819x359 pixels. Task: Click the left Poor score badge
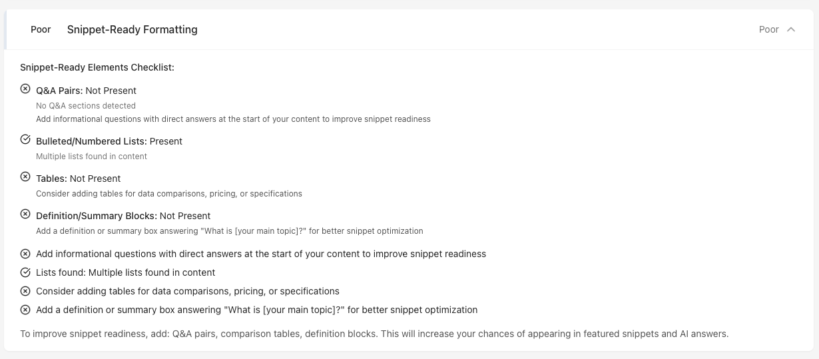(x=41, y=29)
